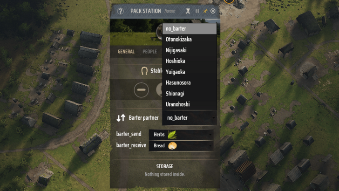Image resolution: width=339 pixels, height=191 pixels.
Task: Pick Yuigaoka from barter partner list
Action: coord(190,72)
